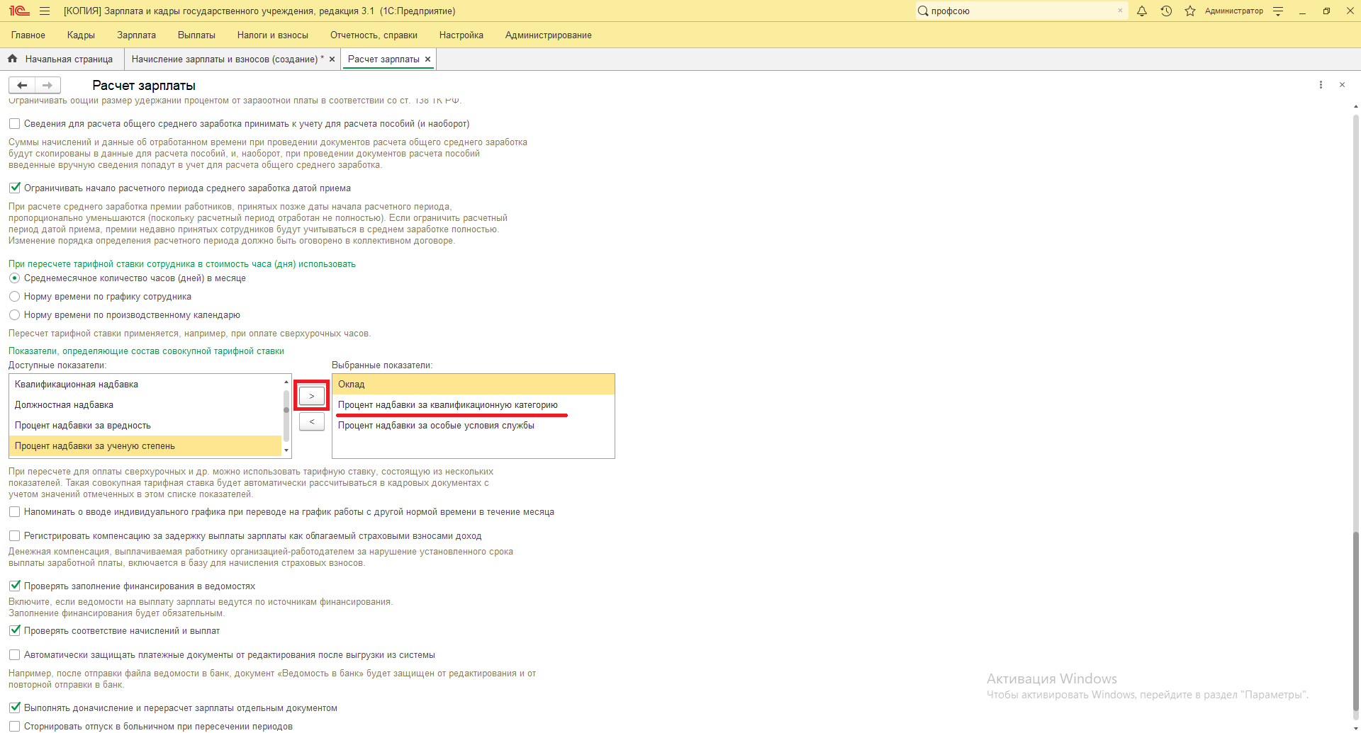Image resolution: width=1361 pixels, height=733 pixels.
Task: Open the Администрирование menu section
Action: tap(549, 35)
